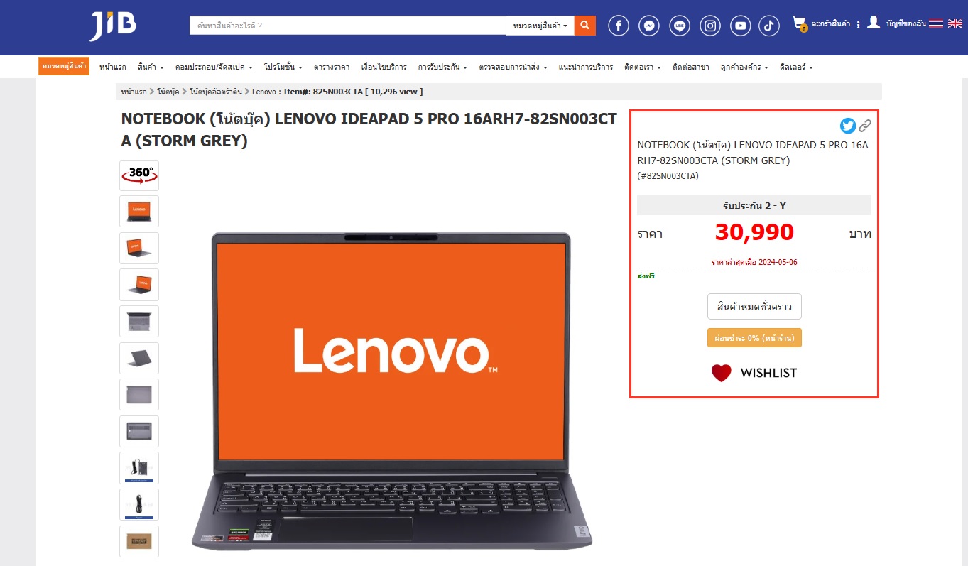This screenshot has height=566, width=968.
Task: Open the TikTok icon in header
Action: pos(769,26)
